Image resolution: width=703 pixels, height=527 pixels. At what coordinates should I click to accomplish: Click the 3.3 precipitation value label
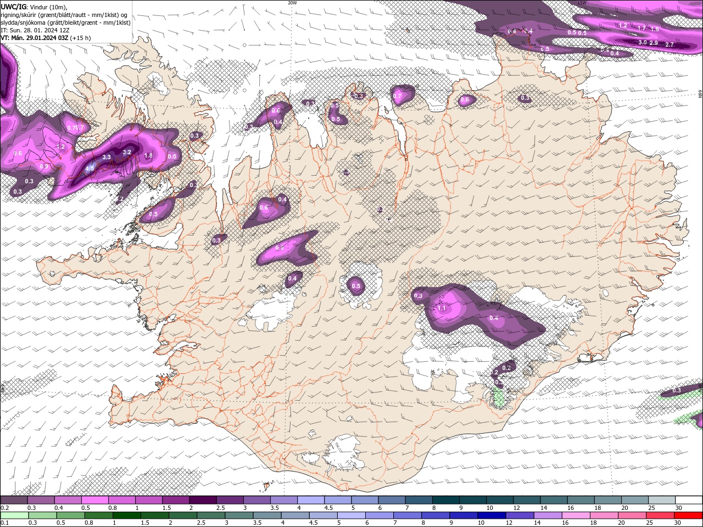click(107, 157)
